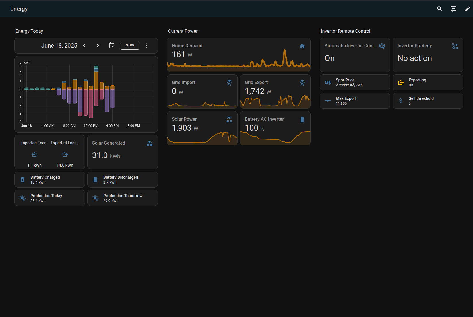Image resolution: width=473 pixels, height=317 pixels.
Task: Click the Energy Today section heading
Action: (x=29, y=31)
